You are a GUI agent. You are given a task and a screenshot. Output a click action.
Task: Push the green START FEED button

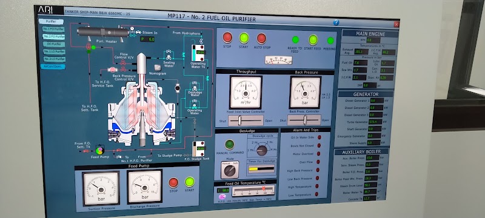pos(313,40)
